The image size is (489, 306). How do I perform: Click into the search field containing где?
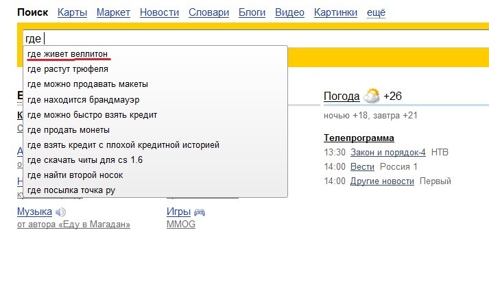[x=256, y=38]
